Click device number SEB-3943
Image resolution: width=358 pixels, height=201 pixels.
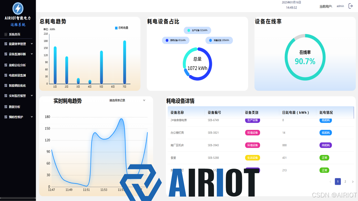pos(213,145)
